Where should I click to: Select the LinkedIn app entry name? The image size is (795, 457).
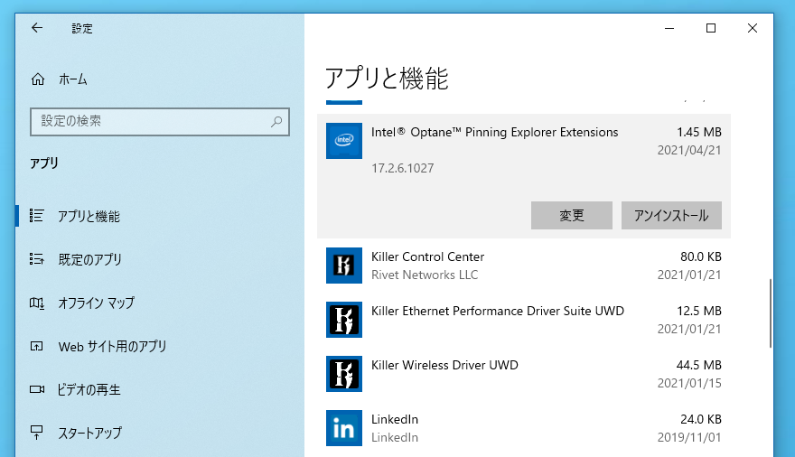click(x=395, y=419)
